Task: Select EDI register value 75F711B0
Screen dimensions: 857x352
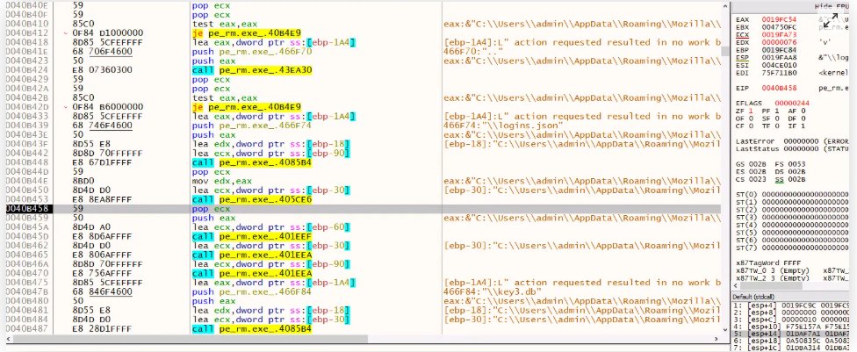Action: point(779,73)
